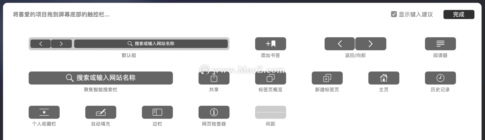Choose the 自动填充 autofill icon
The image size is (485, 140).
pos(101,112)
